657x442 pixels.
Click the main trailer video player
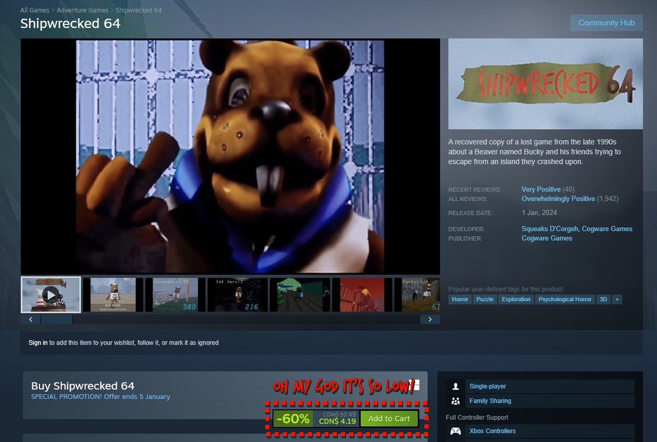pyautogui.click(x=230, y=156)
